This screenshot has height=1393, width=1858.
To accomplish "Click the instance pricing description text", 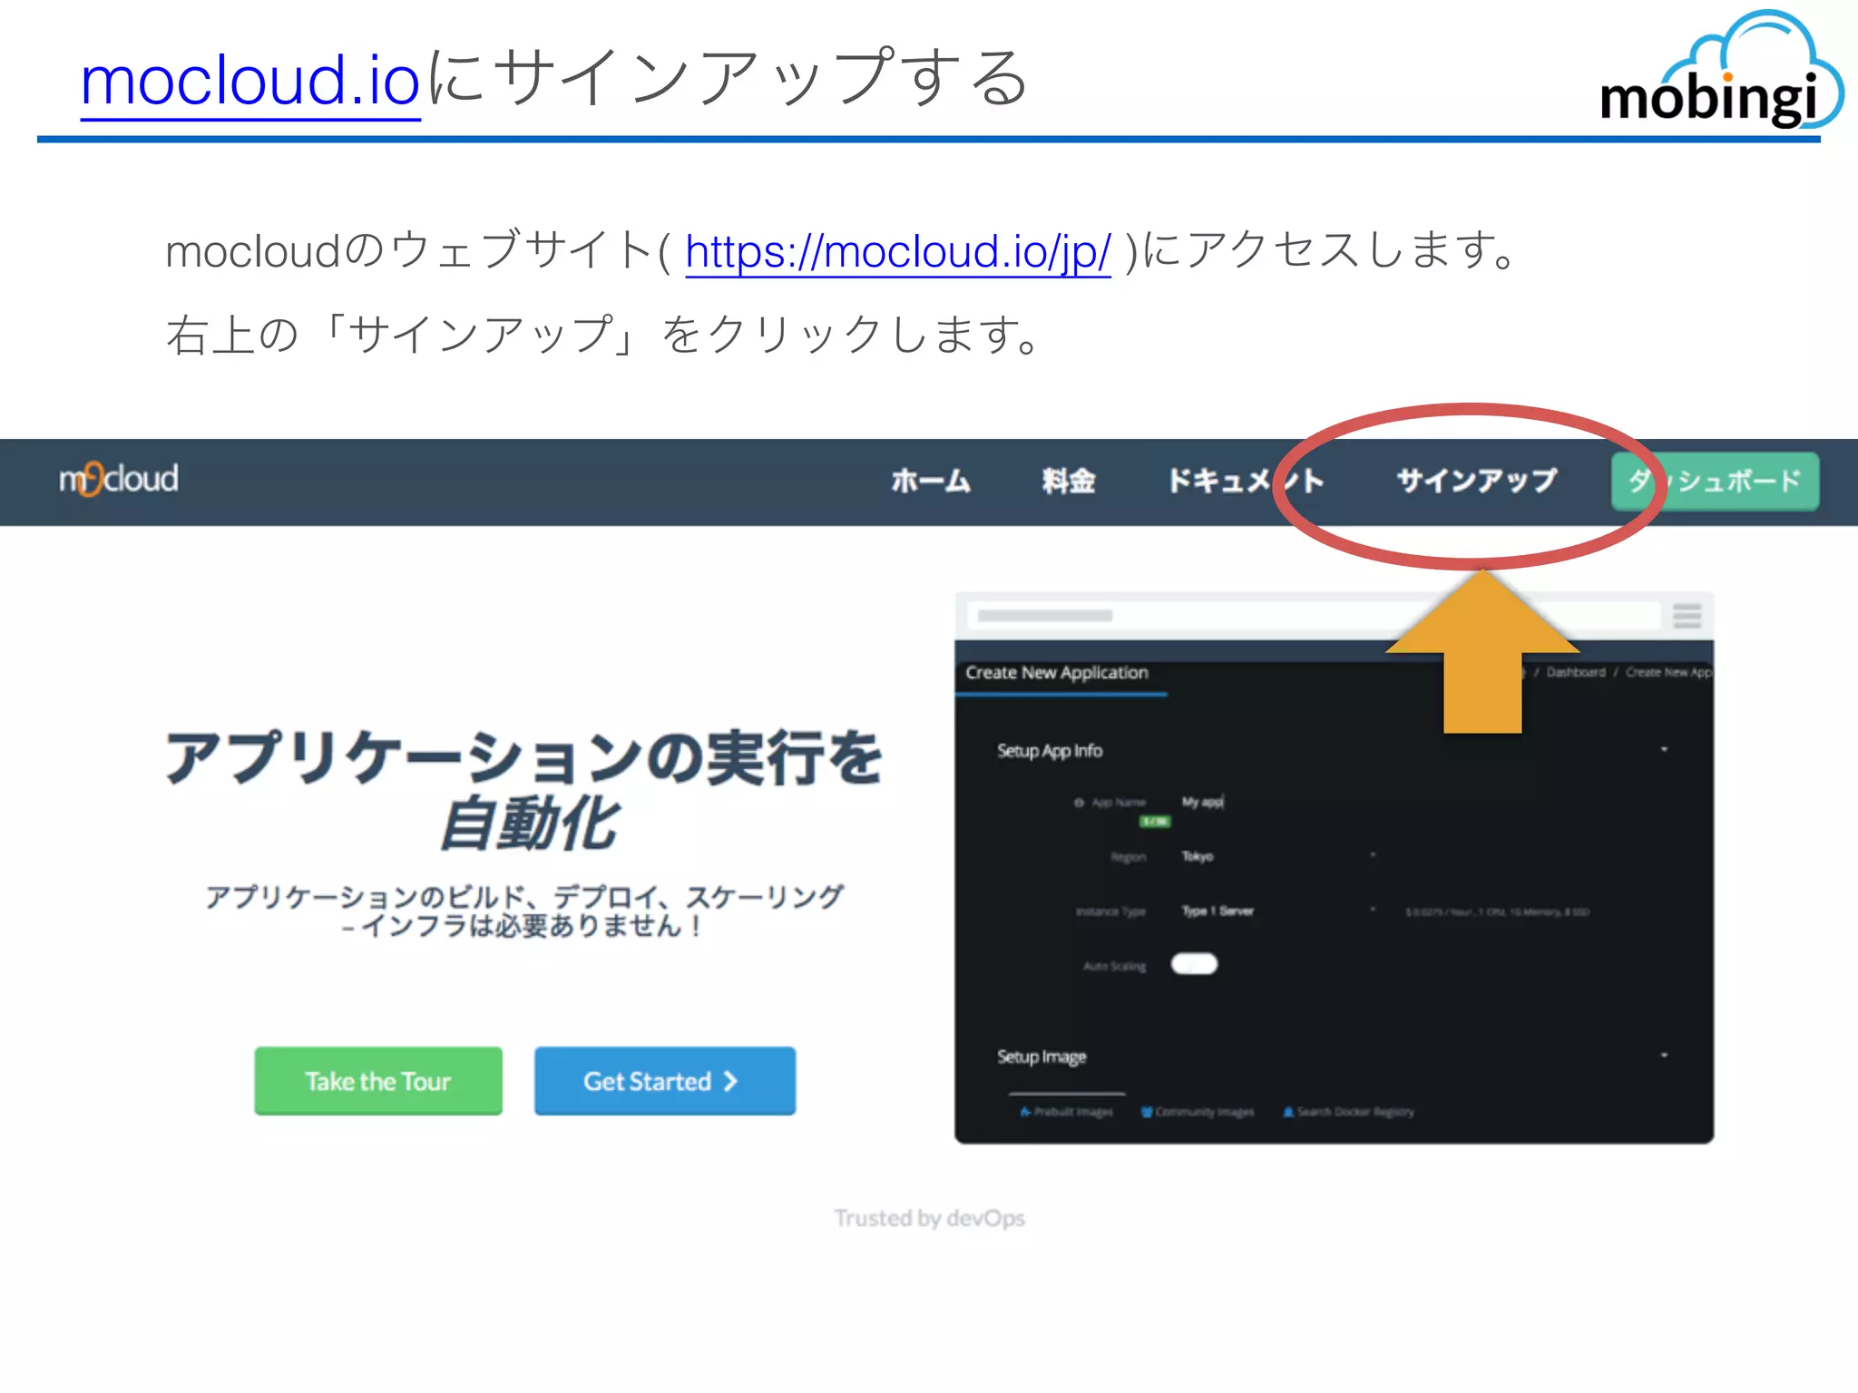I will [1498, 911].
